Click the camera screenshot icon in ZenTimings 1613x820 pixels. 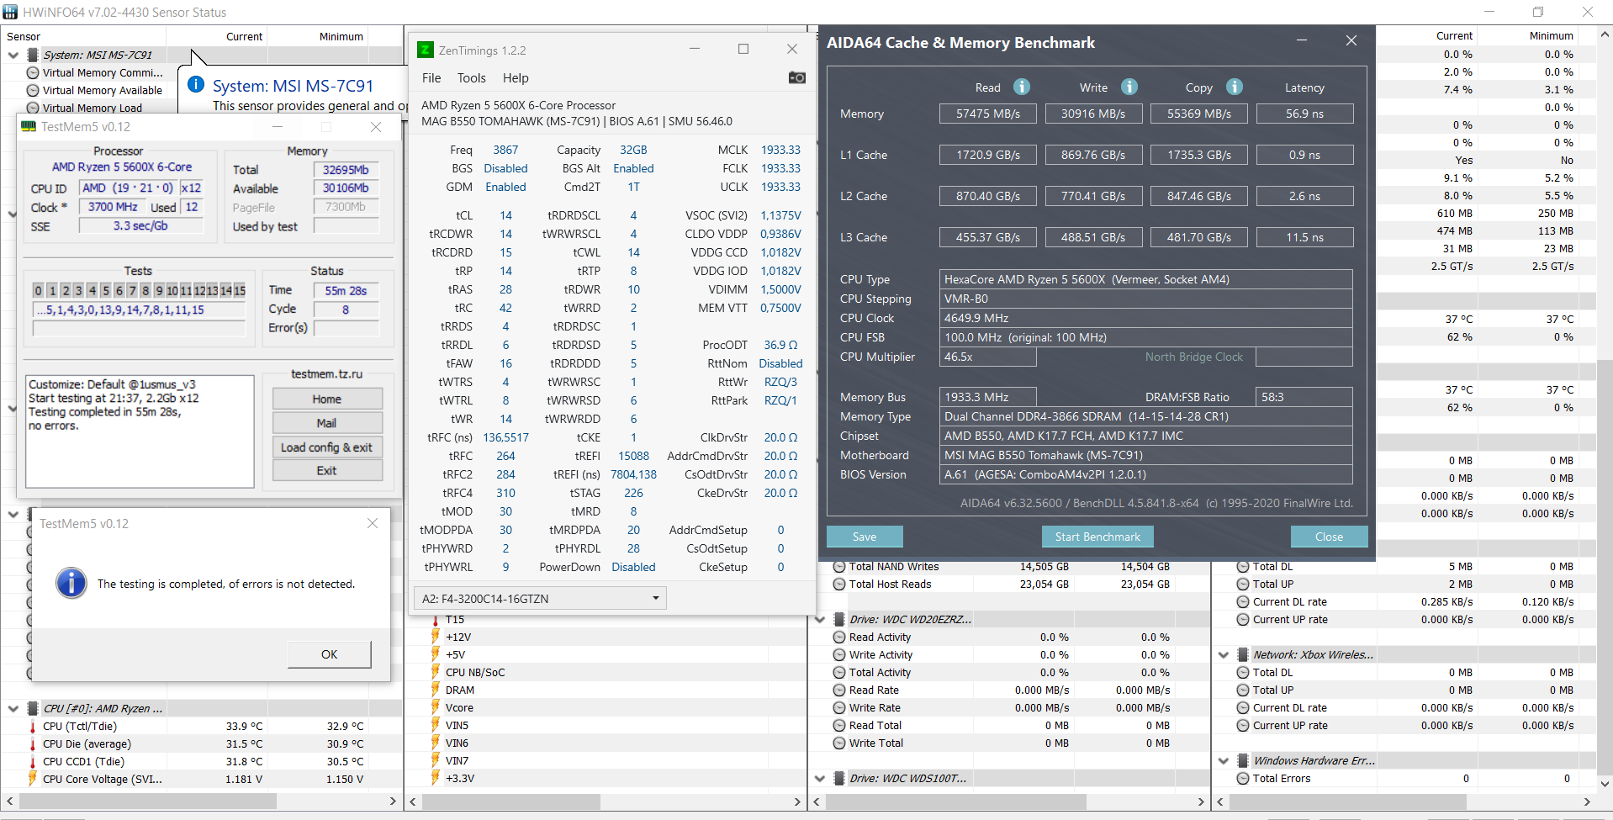(x=796, y=77)
